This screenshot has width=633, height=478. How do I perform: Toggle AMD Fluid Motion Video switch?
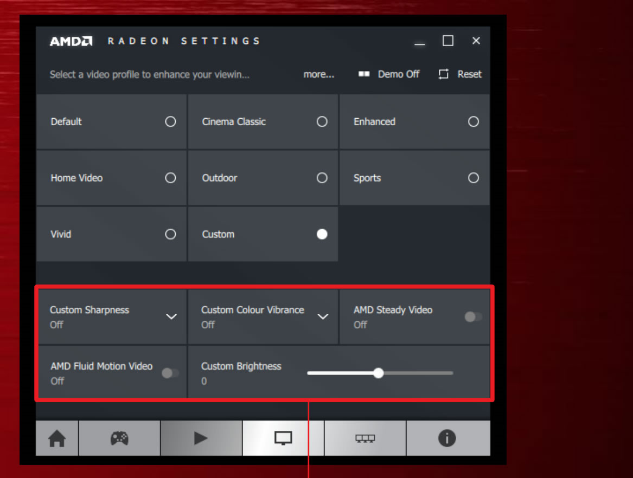tap(170, 373)
